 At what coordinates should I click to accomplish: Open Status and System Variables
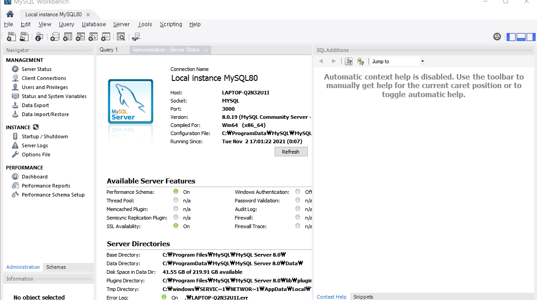(54, 96)
